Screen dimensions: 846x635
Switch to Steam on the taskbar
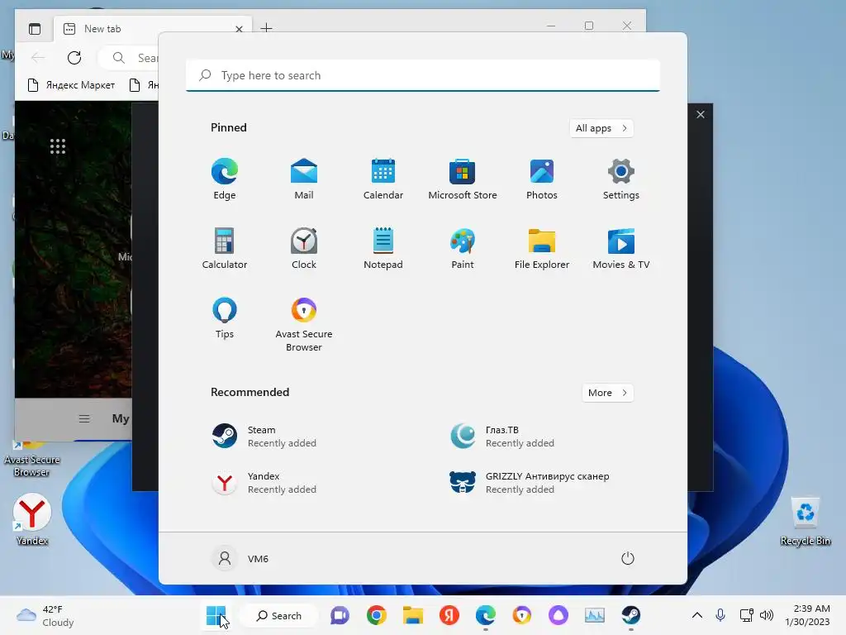tap(630, 615)
